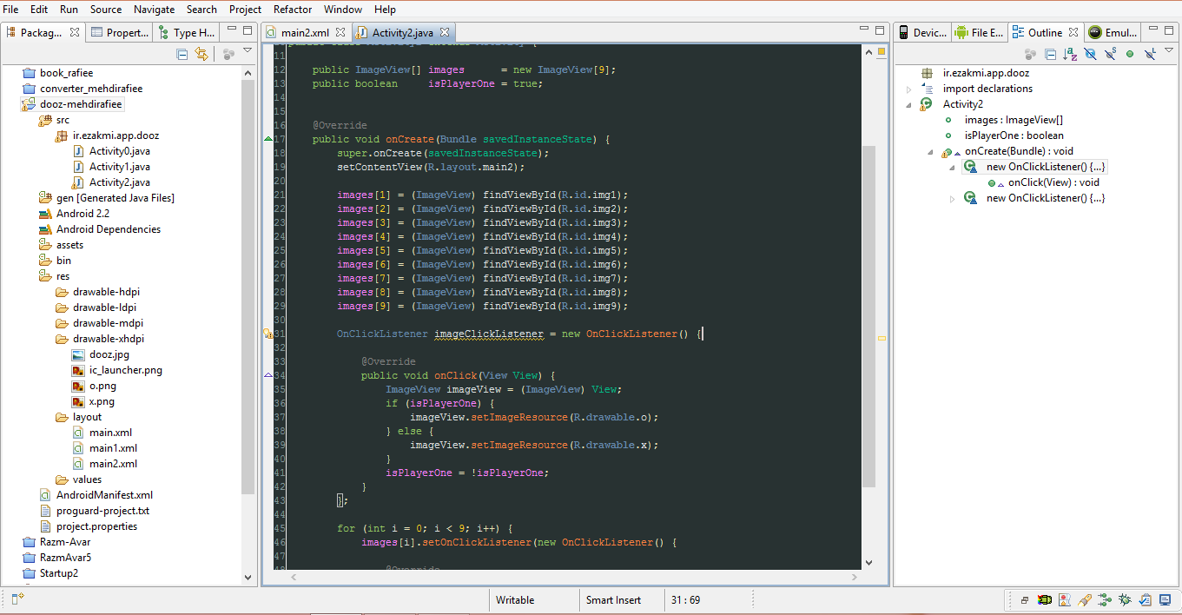This screenshot has height=615, width=1182.
Task: Switch to the main2.xml editor tab
Action: pos(303,33)
